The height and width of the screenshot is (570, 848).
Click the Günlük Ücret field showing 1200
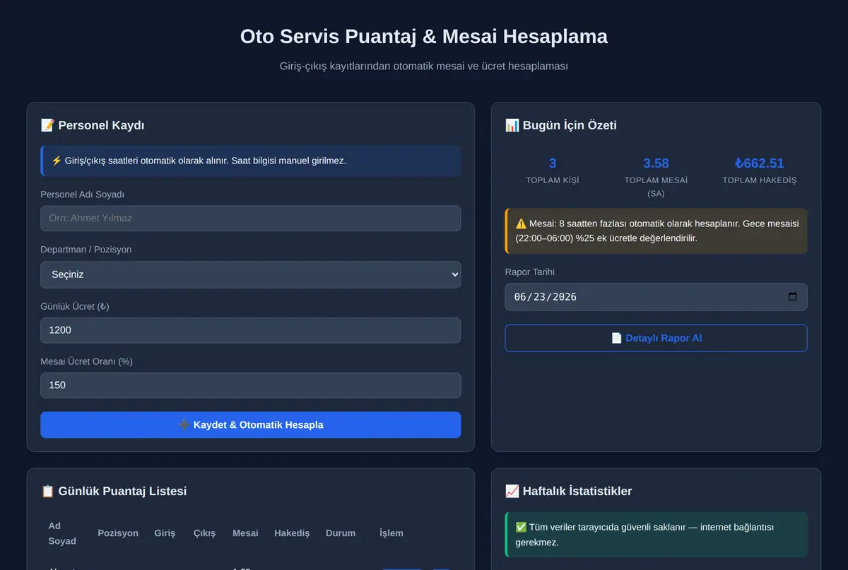[x=250, y=330]
